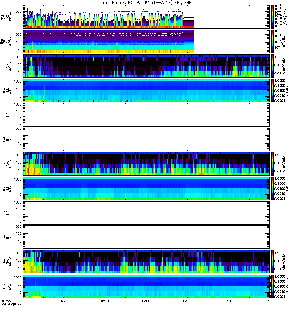Click the 0340 time axis label
292x312 pixels.
[228, 301]
